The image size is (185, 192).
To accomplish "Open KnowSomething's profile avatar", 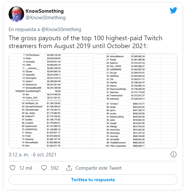I will coord(16,14).
